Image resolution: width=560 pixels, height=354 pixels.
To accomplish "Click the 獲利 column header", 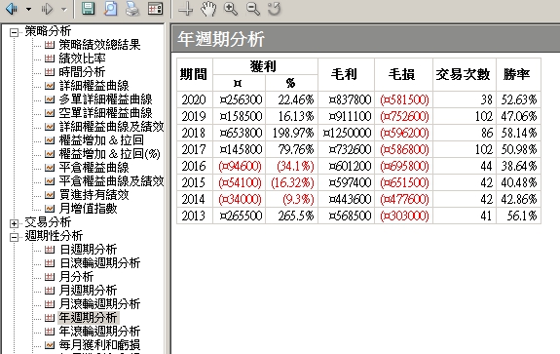I will (265, 66).
